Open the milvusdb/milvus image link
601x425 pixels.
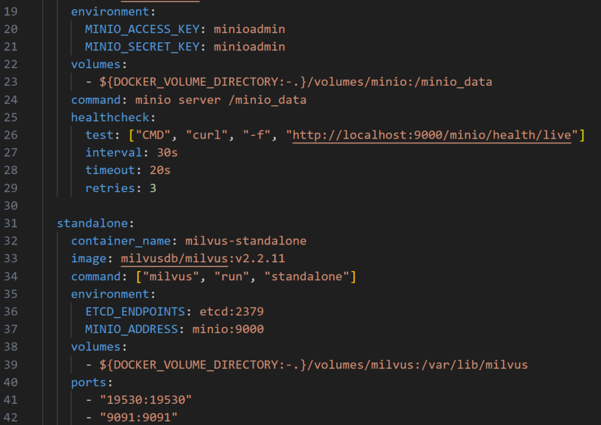[x=174, y=259]
